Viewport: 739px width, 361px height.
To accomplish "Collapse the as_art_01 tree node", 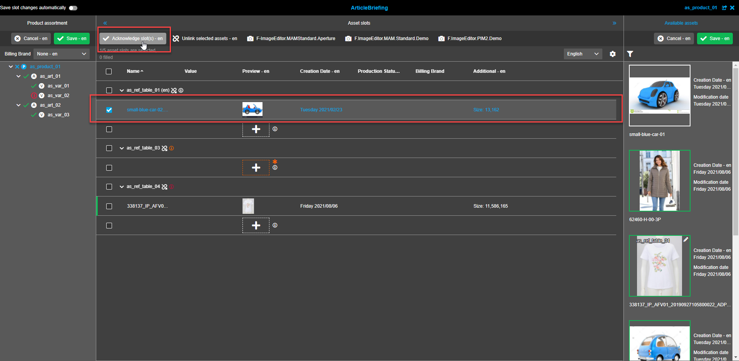I will click(18, 76).
